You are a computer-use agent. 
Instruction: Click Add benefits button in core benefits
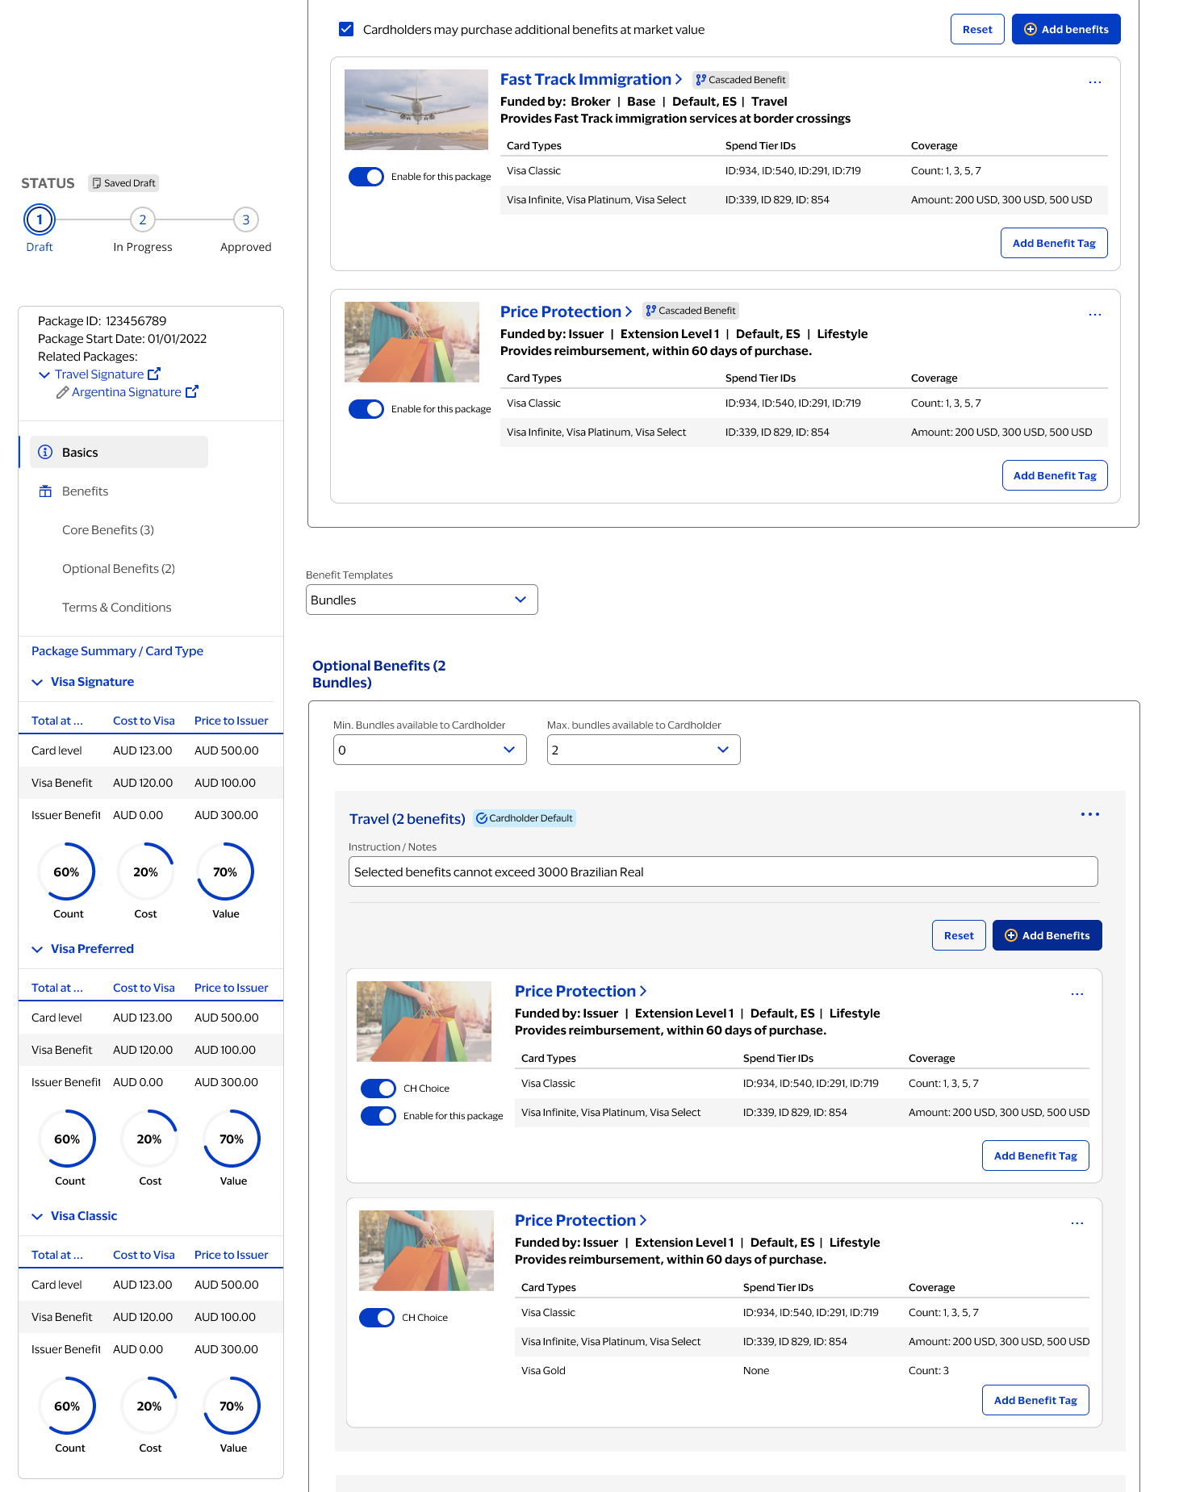click(x=1066, y=29)
